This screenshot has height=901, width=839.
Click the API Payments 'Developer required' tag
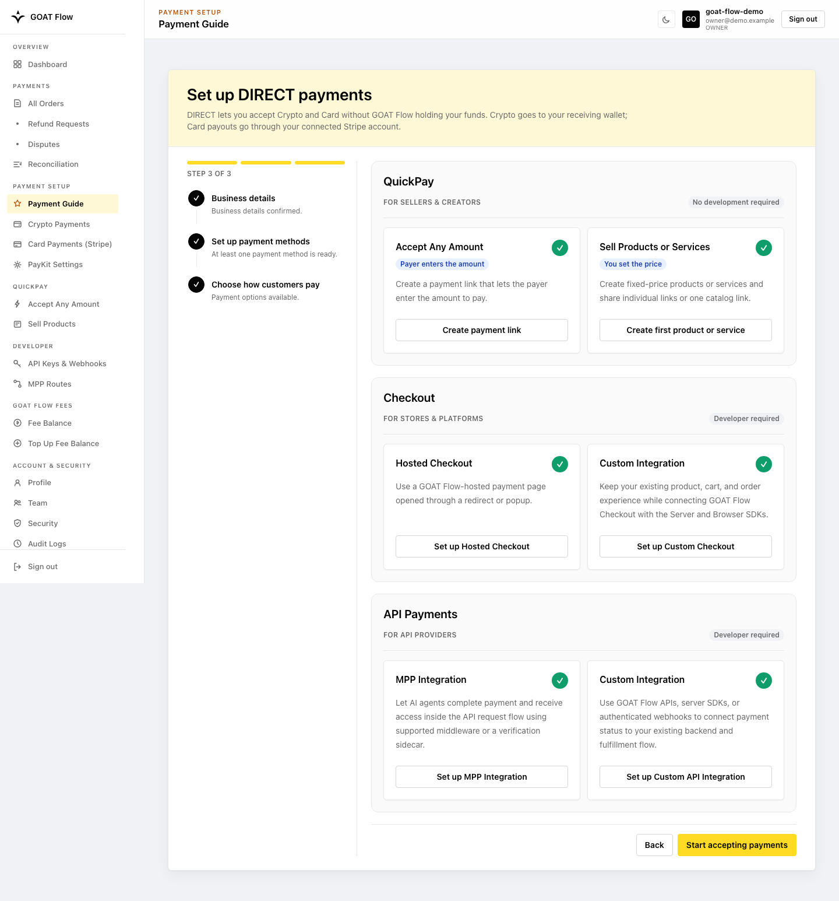click(x=746, y=635)
